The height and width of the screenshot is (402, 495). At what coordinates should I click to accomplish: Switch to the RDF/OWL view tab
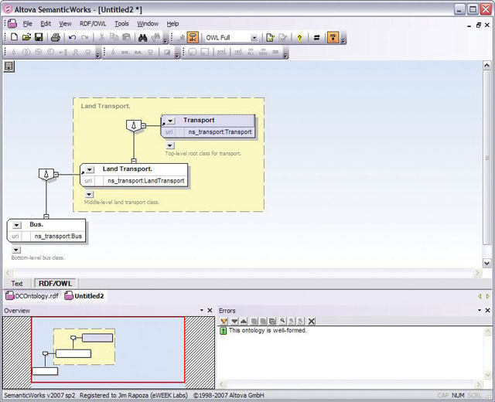pyautogui.click(x=55, y=284)
